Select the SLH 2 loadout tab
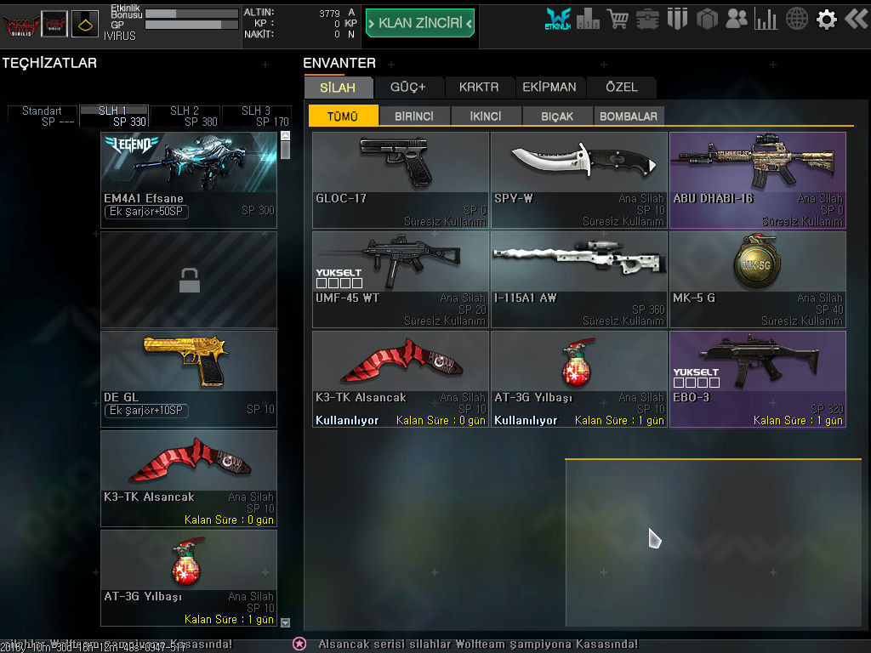This screenshot has width=871, height=653. [185, 116]
